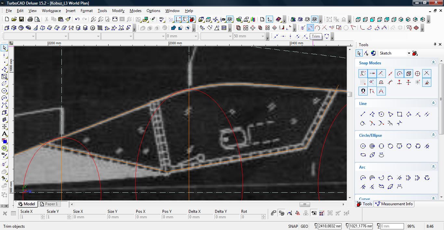444x230 pixels.
Task: Toggle the Quadrant Point snap mode
Action: (x=418, y=73)
